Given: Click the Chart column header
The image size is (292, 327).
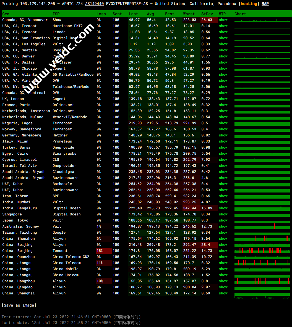Looking at the screenshot, I should (x=240, y=14).
